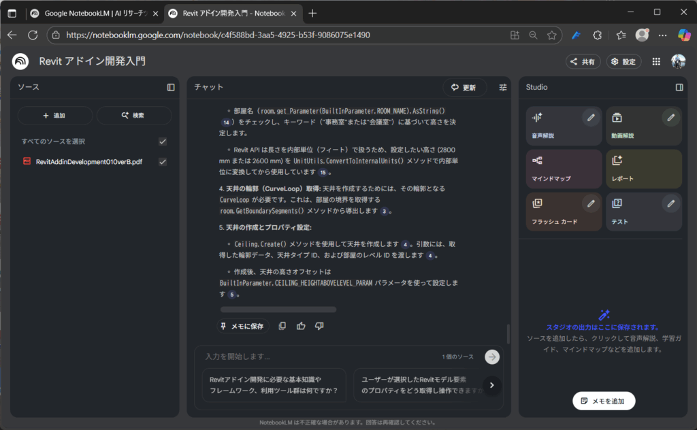Click the send arrow button
Screen dimensions: 697x430
491,357
